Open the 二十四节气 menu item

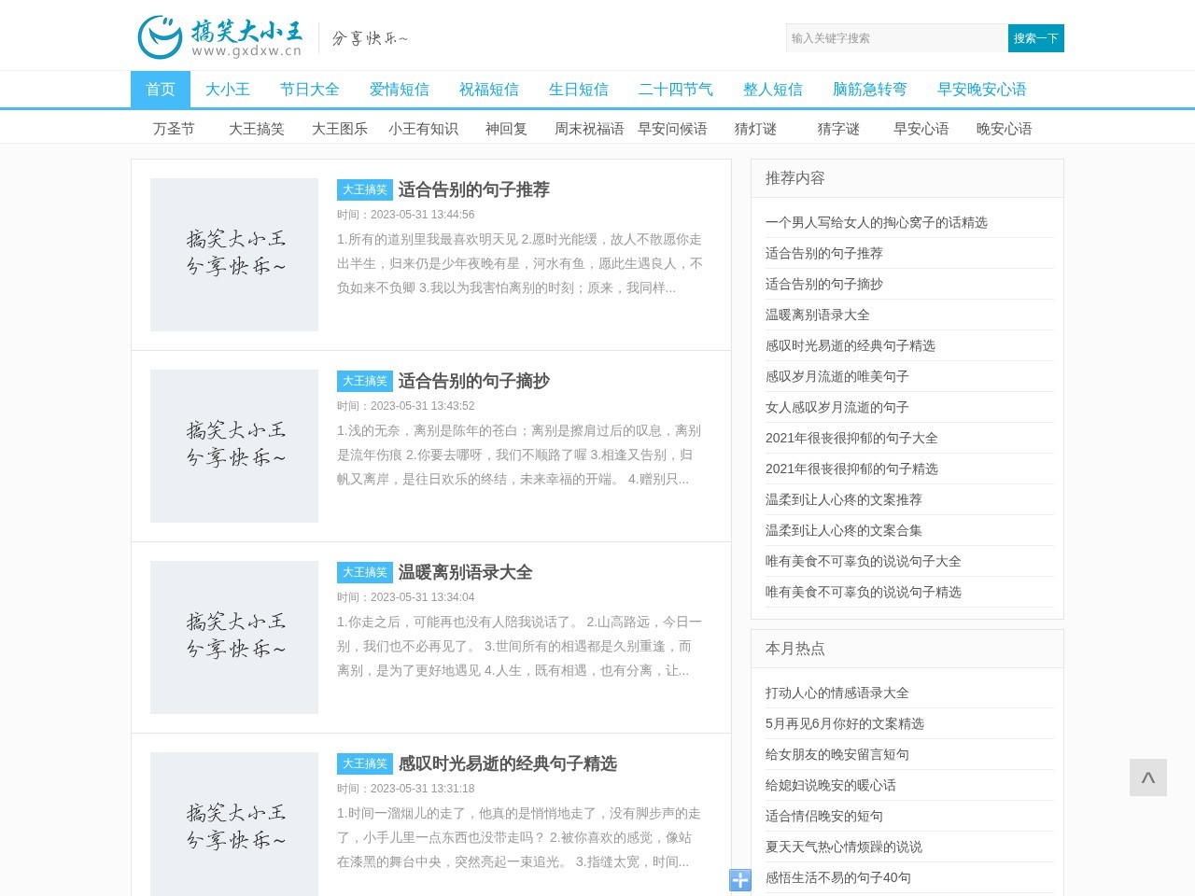pyautogui.click(x=676, y=89)
